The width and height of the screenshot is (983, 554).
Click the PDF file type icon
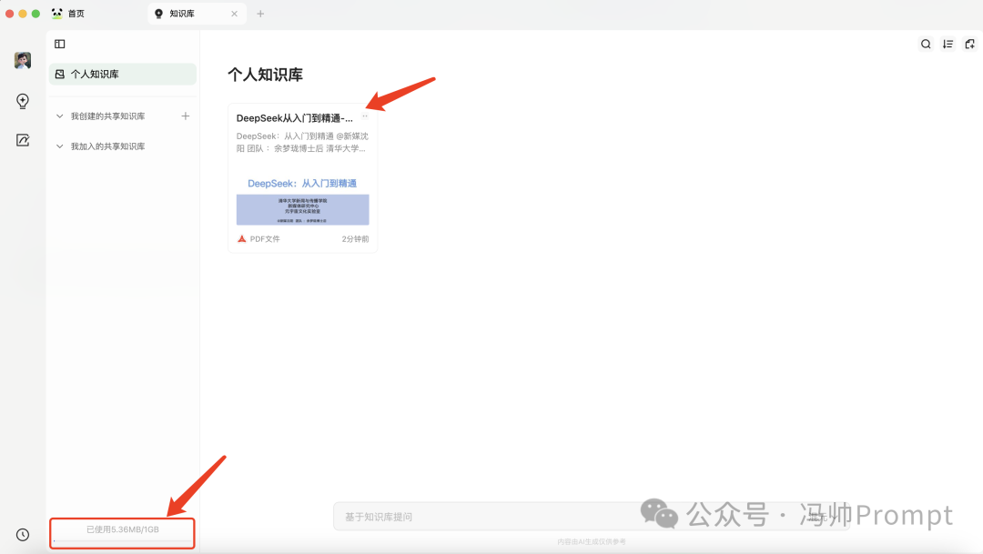pos(241,238)
